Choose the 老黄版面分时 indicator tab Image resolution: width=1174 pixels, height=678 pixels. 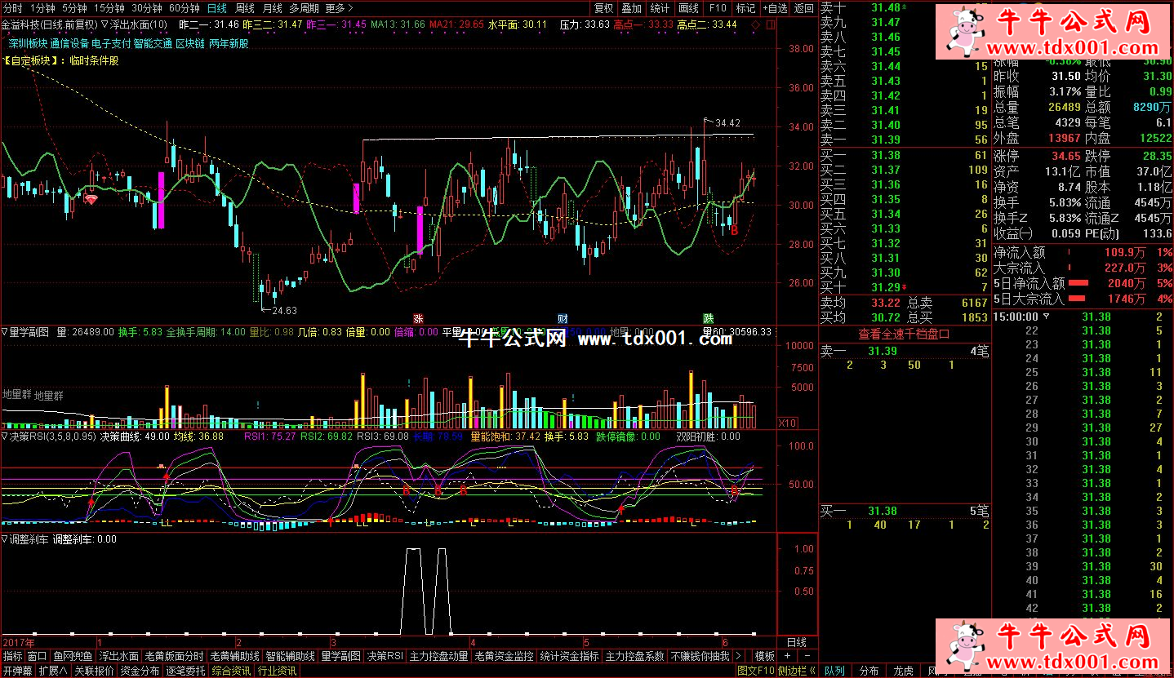point(175,656)
